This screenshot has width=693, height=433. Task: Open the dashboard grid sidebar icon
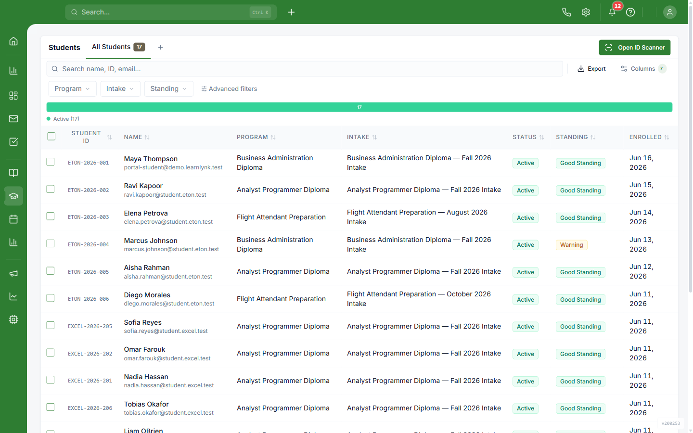coord(13,95)
